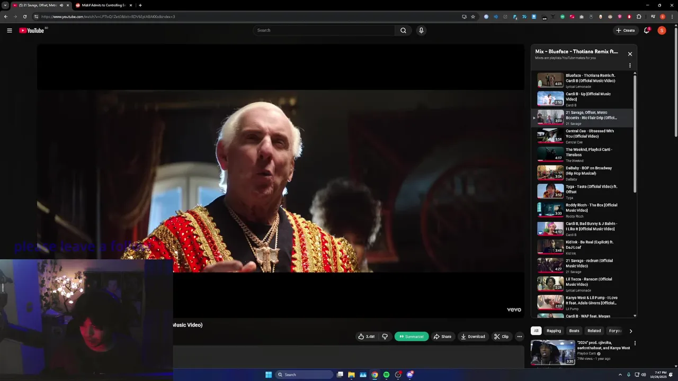Click the green Summarize button
The width and height of the screenshot is (678, 381).
412,337
